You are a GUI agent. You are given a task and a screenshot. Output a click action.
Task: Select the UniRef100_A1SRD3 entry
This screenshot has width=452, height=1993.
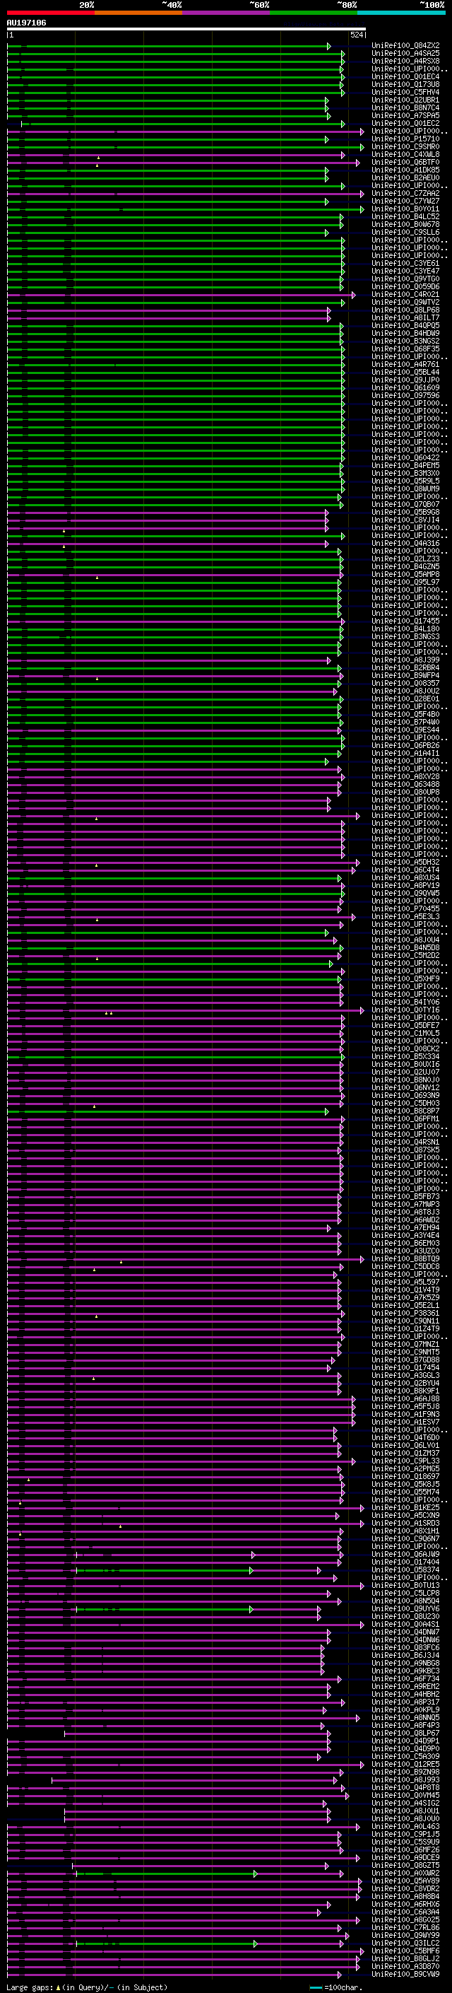click(405, 1524)
